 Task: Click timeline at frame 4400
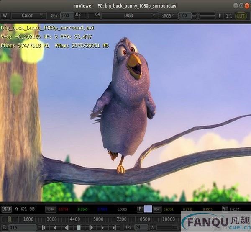coord(75,219)
